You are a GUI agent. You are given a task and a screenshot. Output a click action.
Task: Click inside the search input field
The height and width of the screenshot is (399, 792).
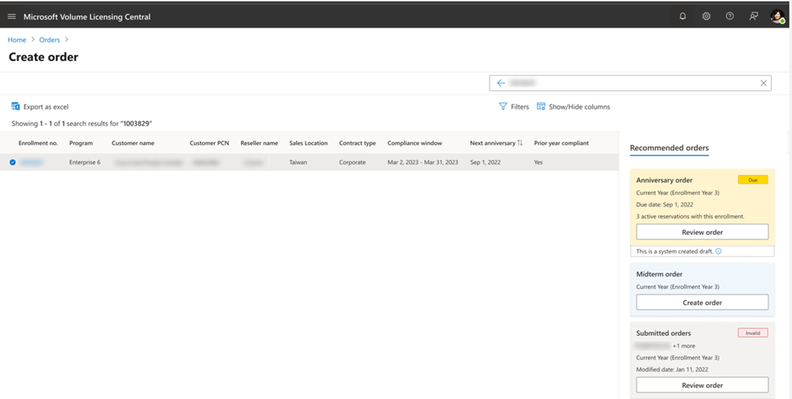tap(630, 83)
